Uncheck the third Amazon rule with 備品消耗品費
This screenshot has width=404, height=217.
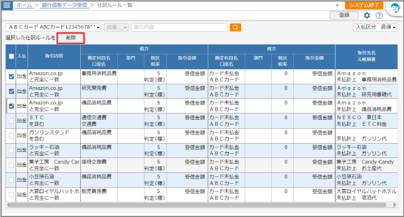point(11,106)
